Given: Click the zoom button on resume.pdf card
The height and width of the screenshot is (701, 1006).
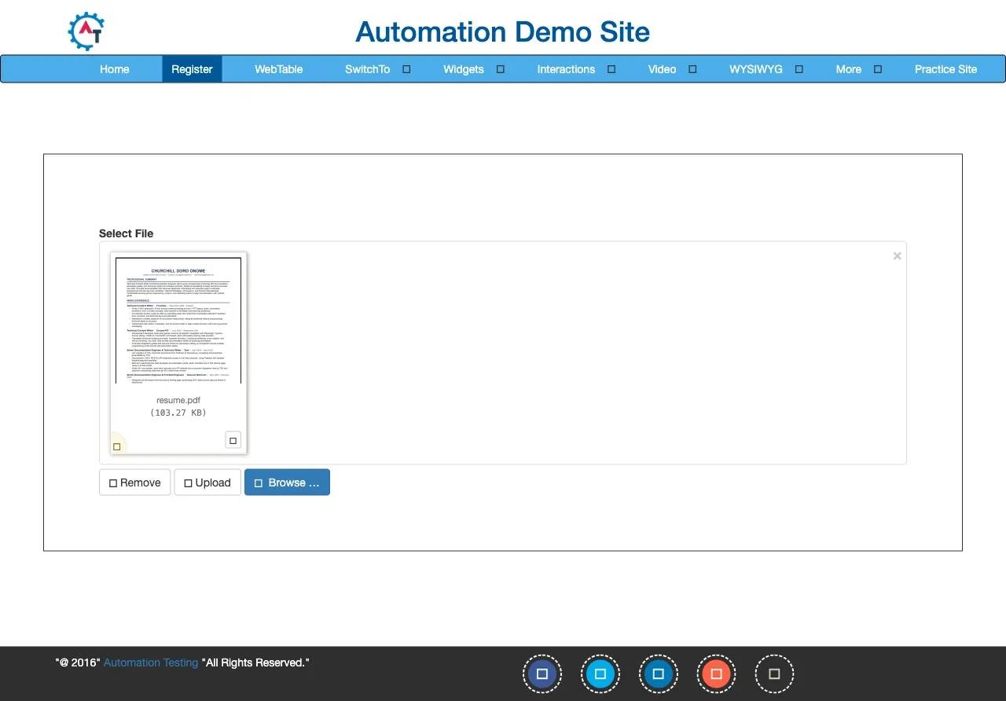Looking at the screenshot, I should pyautogui.click(x=233, y=440).
